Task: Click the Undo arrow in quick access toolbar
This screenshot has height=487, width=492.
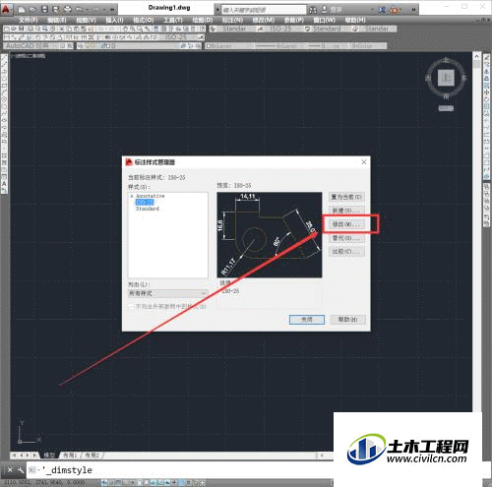Action: tap(79, 10)
